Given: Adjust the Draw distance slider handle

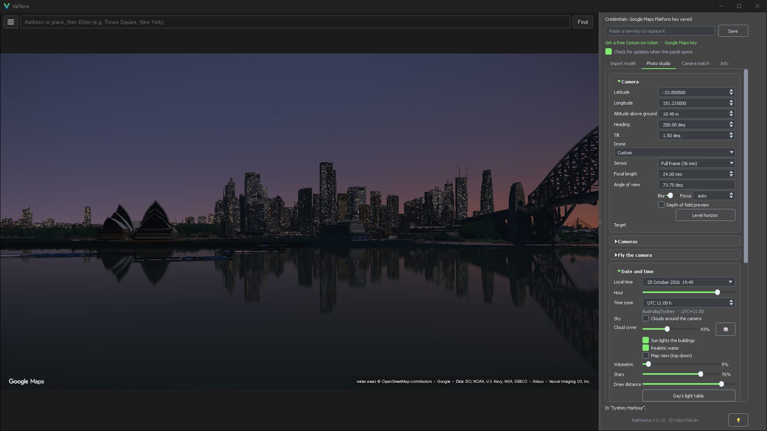Looking at the screenshot, I should coord(721,384).
